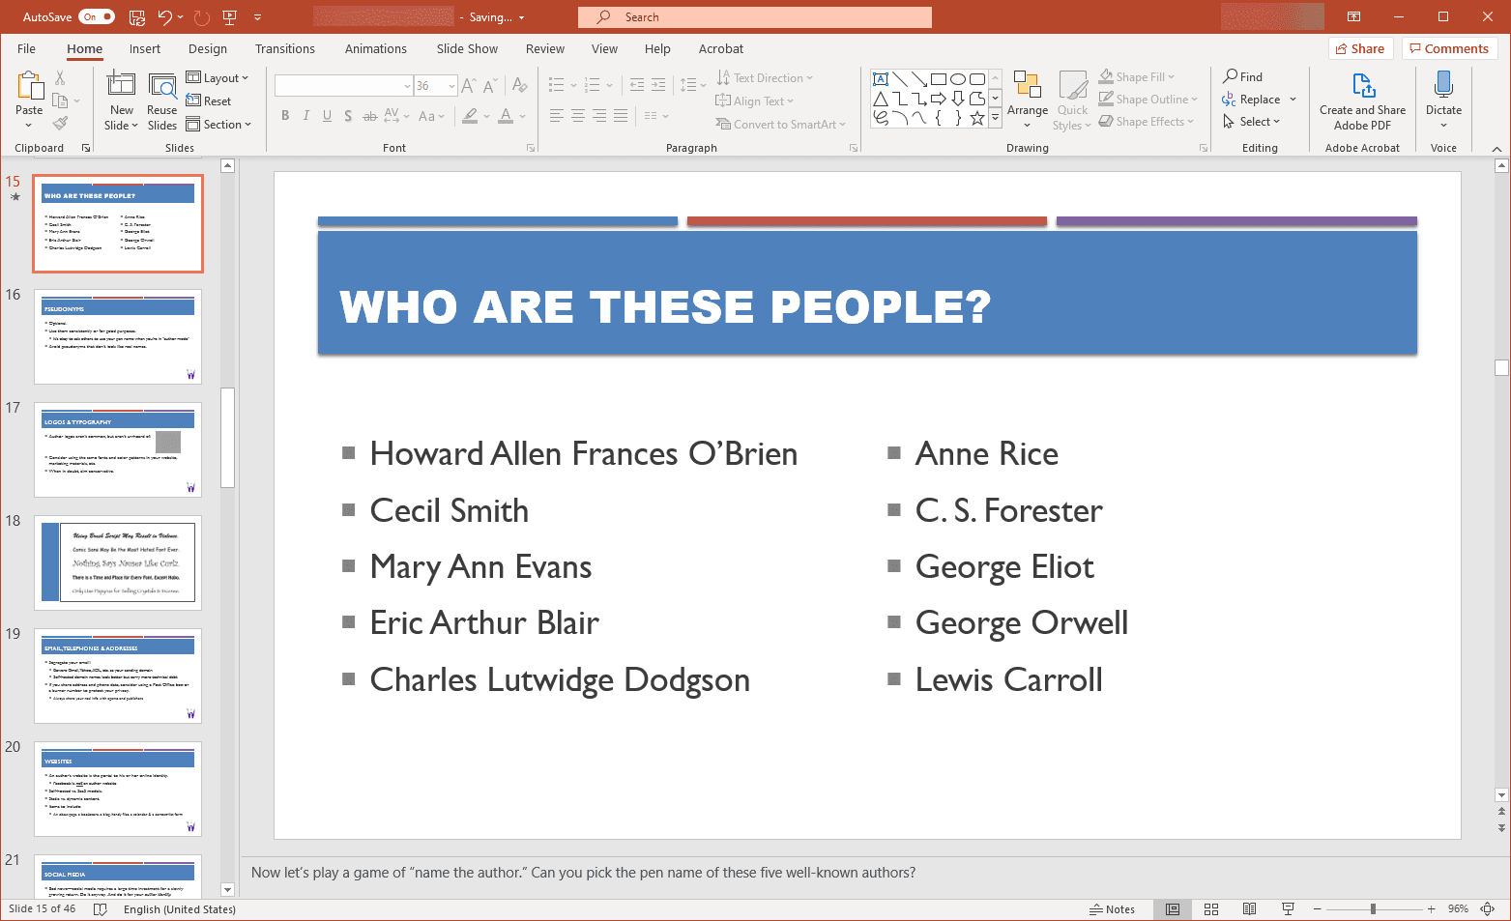Switch to the Animations tab
Screen dimensions: 1511x921
click(x=376, y=48)
